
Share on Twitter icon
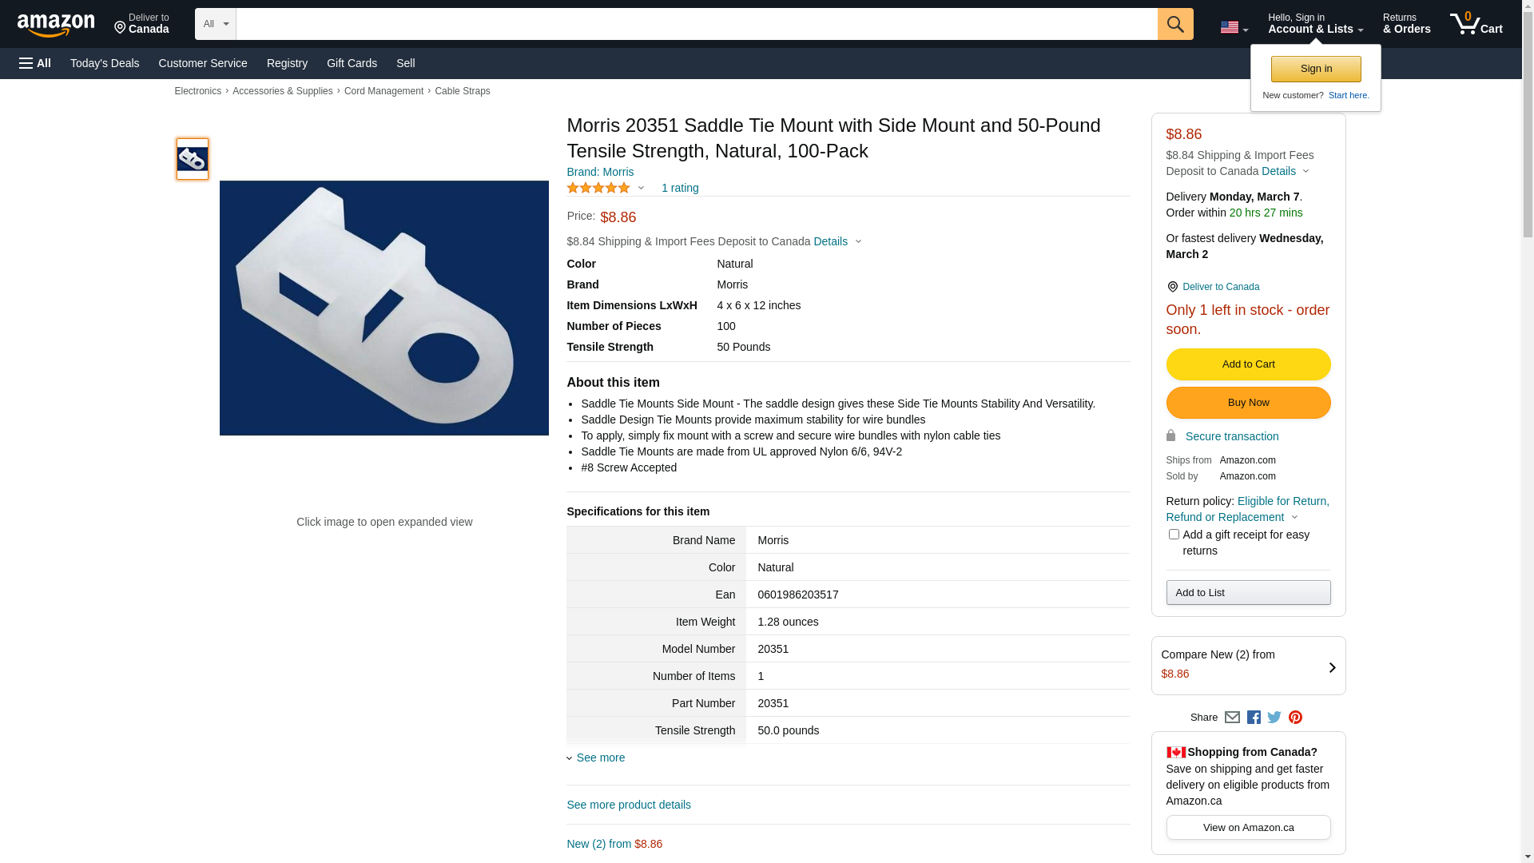pyautogui.click(x=1274, y=718)
